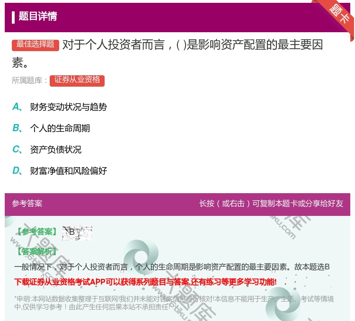This screenshot has height=321, width=355.
Task: Open the 证券从业资格 question bank tag
Action: click(x=77, y=80)
